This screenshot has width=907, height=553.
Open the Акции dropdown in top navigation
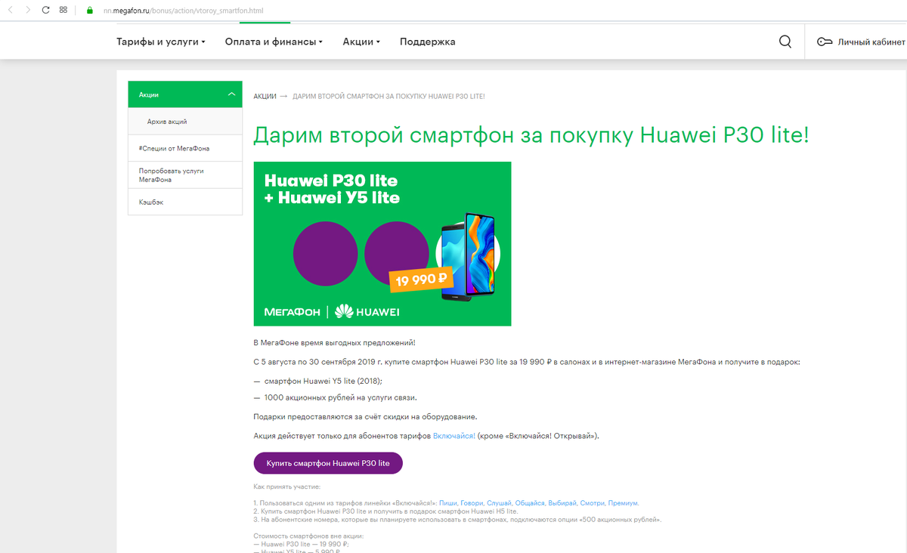tap(361, 42)
